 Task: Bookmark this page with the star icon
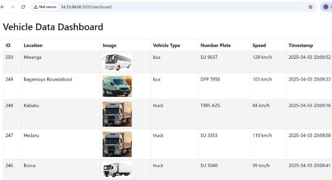pyautogui.click(x=310, y=7)
